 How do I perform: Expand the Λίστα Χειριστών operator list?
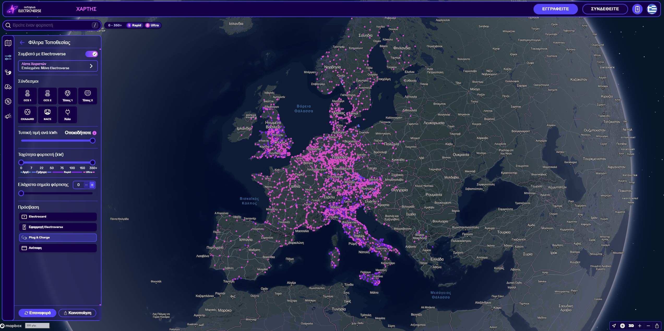click(58, 66)
